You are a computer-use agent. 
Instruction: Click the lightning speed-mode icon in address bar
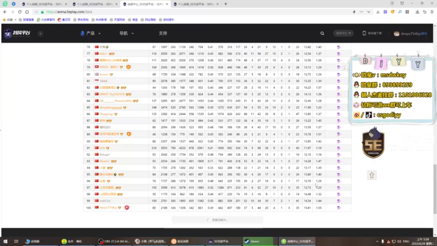[x=354, y=12]
